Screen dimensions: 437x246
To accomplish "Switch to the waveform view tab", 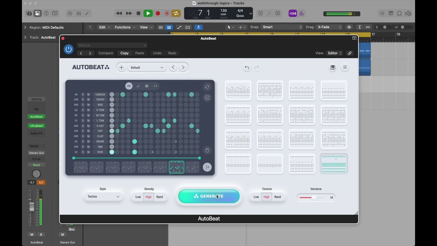I will 147,86.
